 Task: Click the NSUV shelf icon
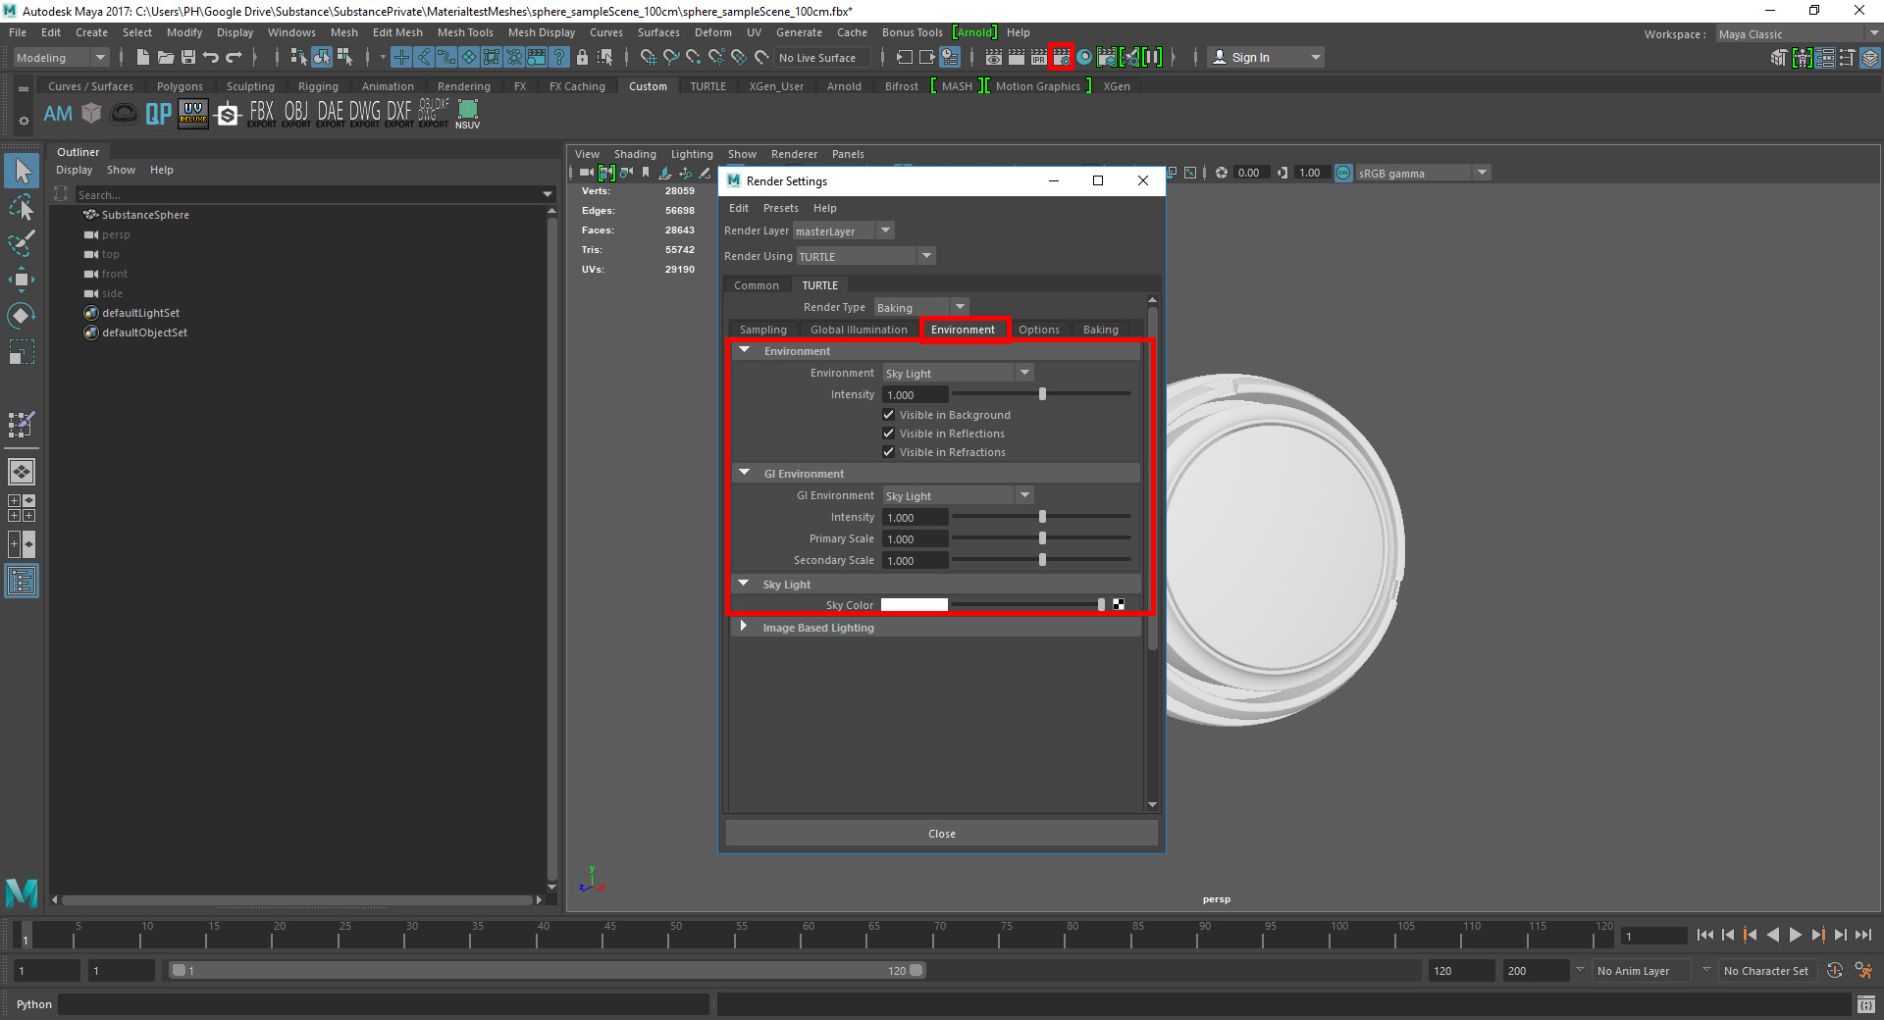click(468, 114)
